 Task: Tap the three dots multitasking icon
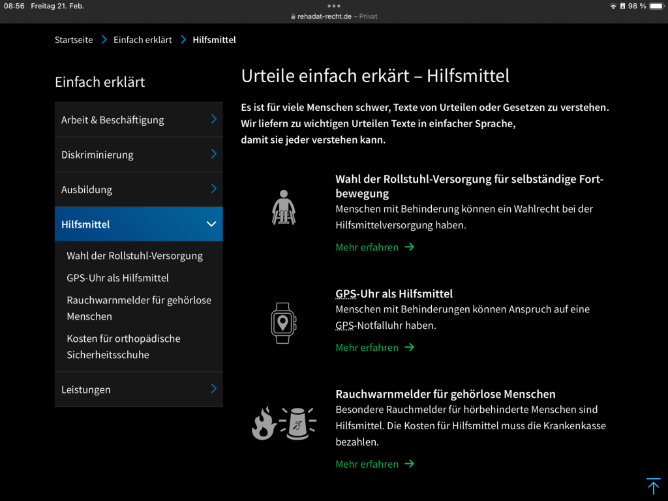click(x=334, y=6)
